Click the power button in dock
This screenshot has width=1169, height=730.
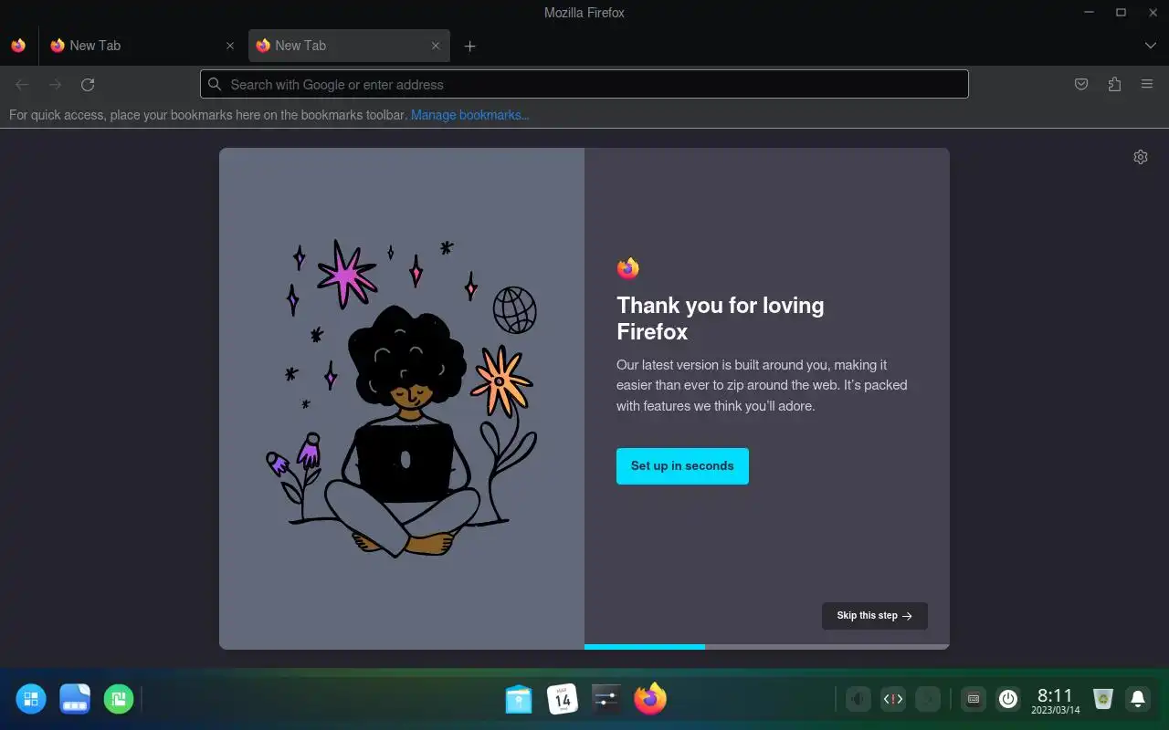(x=1008, y=699)
